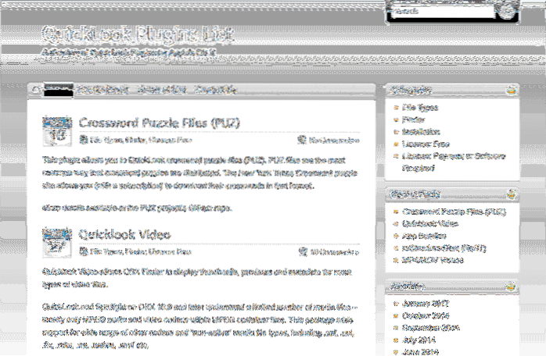The width and height of the screenshot is (546, 356).
Task: Open the QuickLook Plugins List site title
Action: (x=138, y=34)
